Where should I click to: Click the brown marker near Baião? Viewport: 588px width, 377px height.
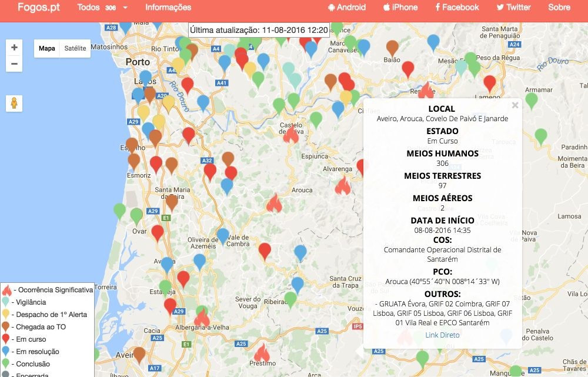click(392, 48)
